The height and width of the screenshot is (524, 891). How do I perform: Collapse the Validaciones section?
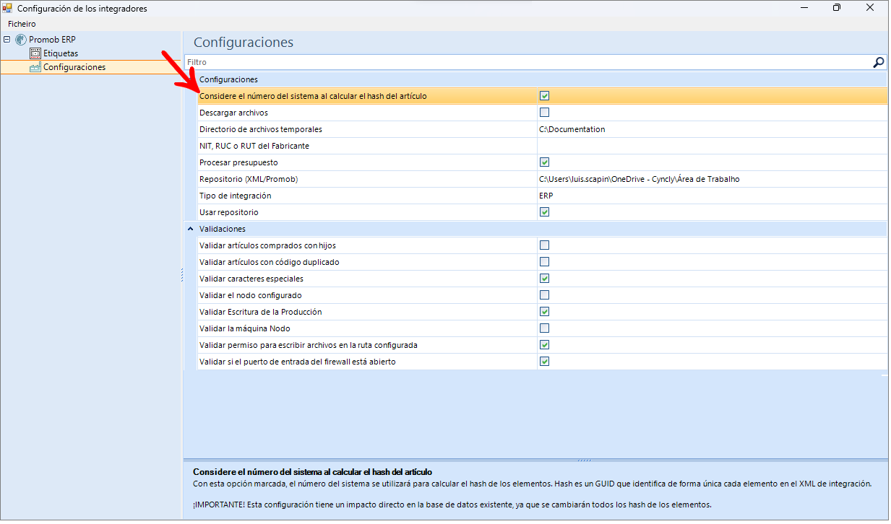coord(190,229)
